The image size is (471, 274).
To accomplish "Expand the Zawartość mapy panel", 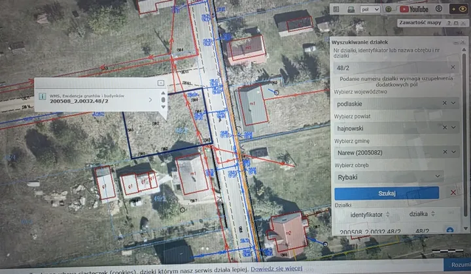I will (456, 23).
